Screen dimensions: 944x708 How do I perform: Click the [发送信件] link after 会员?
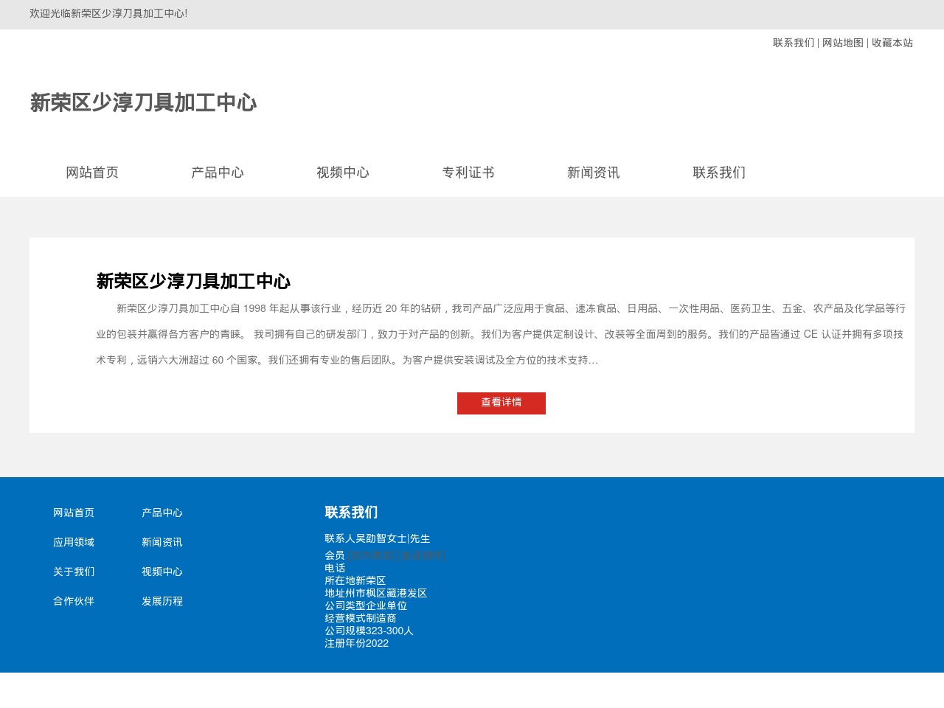click(x=420, y=555)
